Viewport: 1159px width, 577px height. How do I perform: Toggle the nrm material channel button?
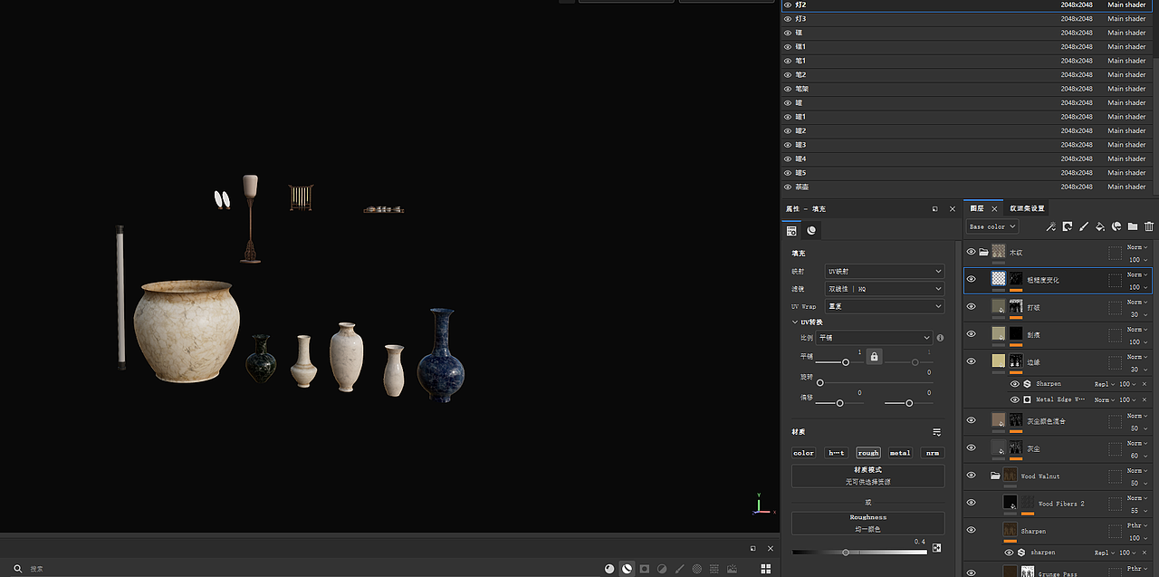(x=932, y=453)
